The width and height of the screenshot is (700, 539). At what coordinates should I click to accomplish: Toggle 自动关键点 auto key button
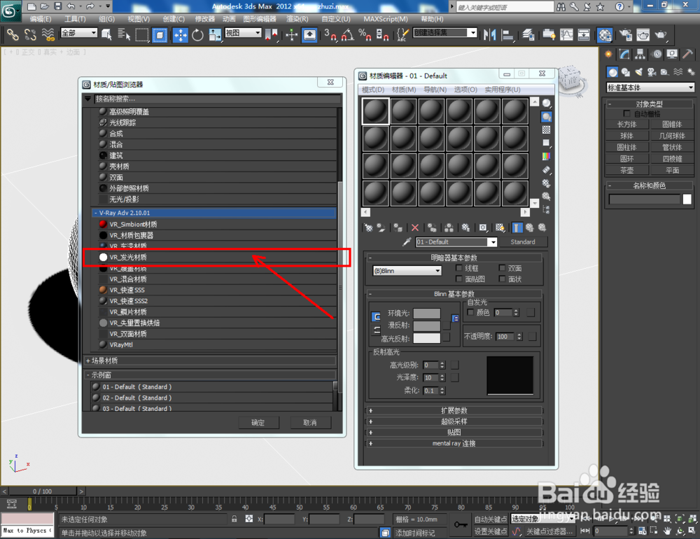pyautogui.click(x=490, y=519)
